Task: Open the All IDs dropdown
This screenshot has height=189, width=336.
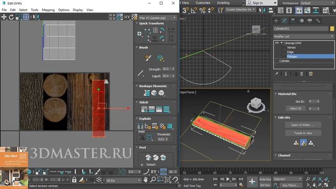Action: [x=123, y=181]
